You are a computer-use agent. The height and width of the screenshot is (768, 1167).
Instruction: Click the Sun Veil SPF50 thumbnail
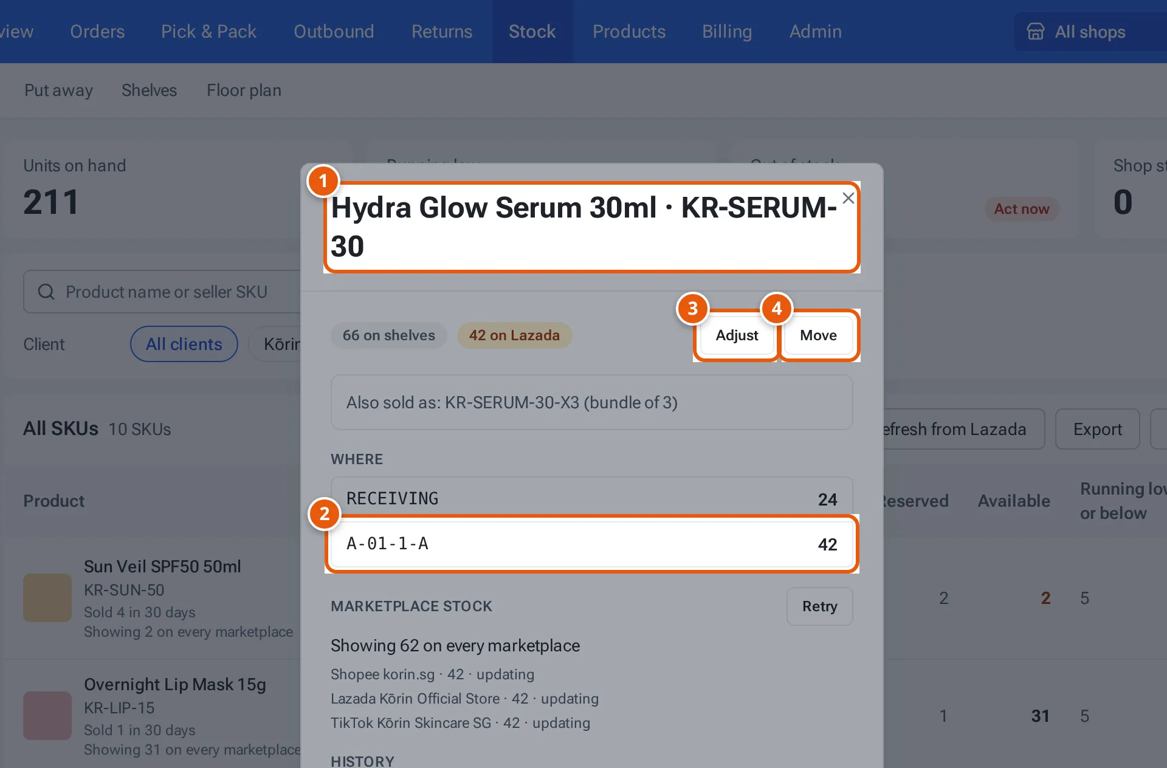coord(47,598)
